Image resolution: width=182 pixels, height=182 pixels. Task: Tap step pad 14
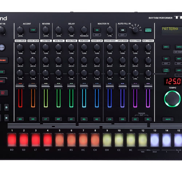pos(167,140)
